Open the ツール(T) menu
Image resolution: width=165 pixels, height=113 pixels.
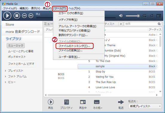click(x=60, y=8)
